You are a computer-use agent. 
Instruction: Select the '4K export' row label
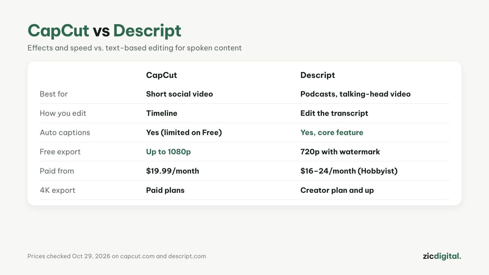pos(57,190)
